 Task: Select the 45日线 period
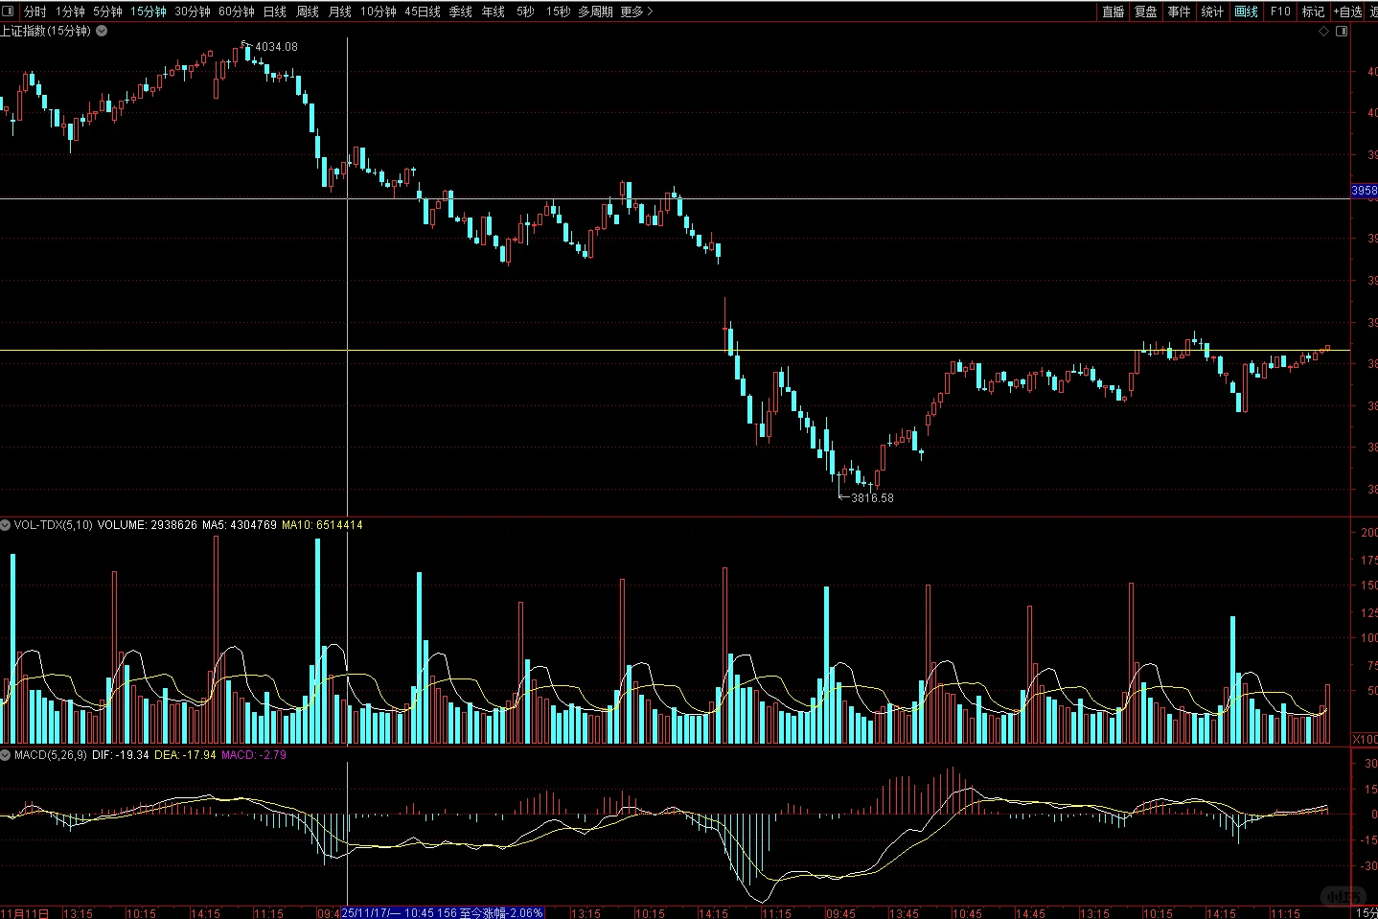(423, 11)
